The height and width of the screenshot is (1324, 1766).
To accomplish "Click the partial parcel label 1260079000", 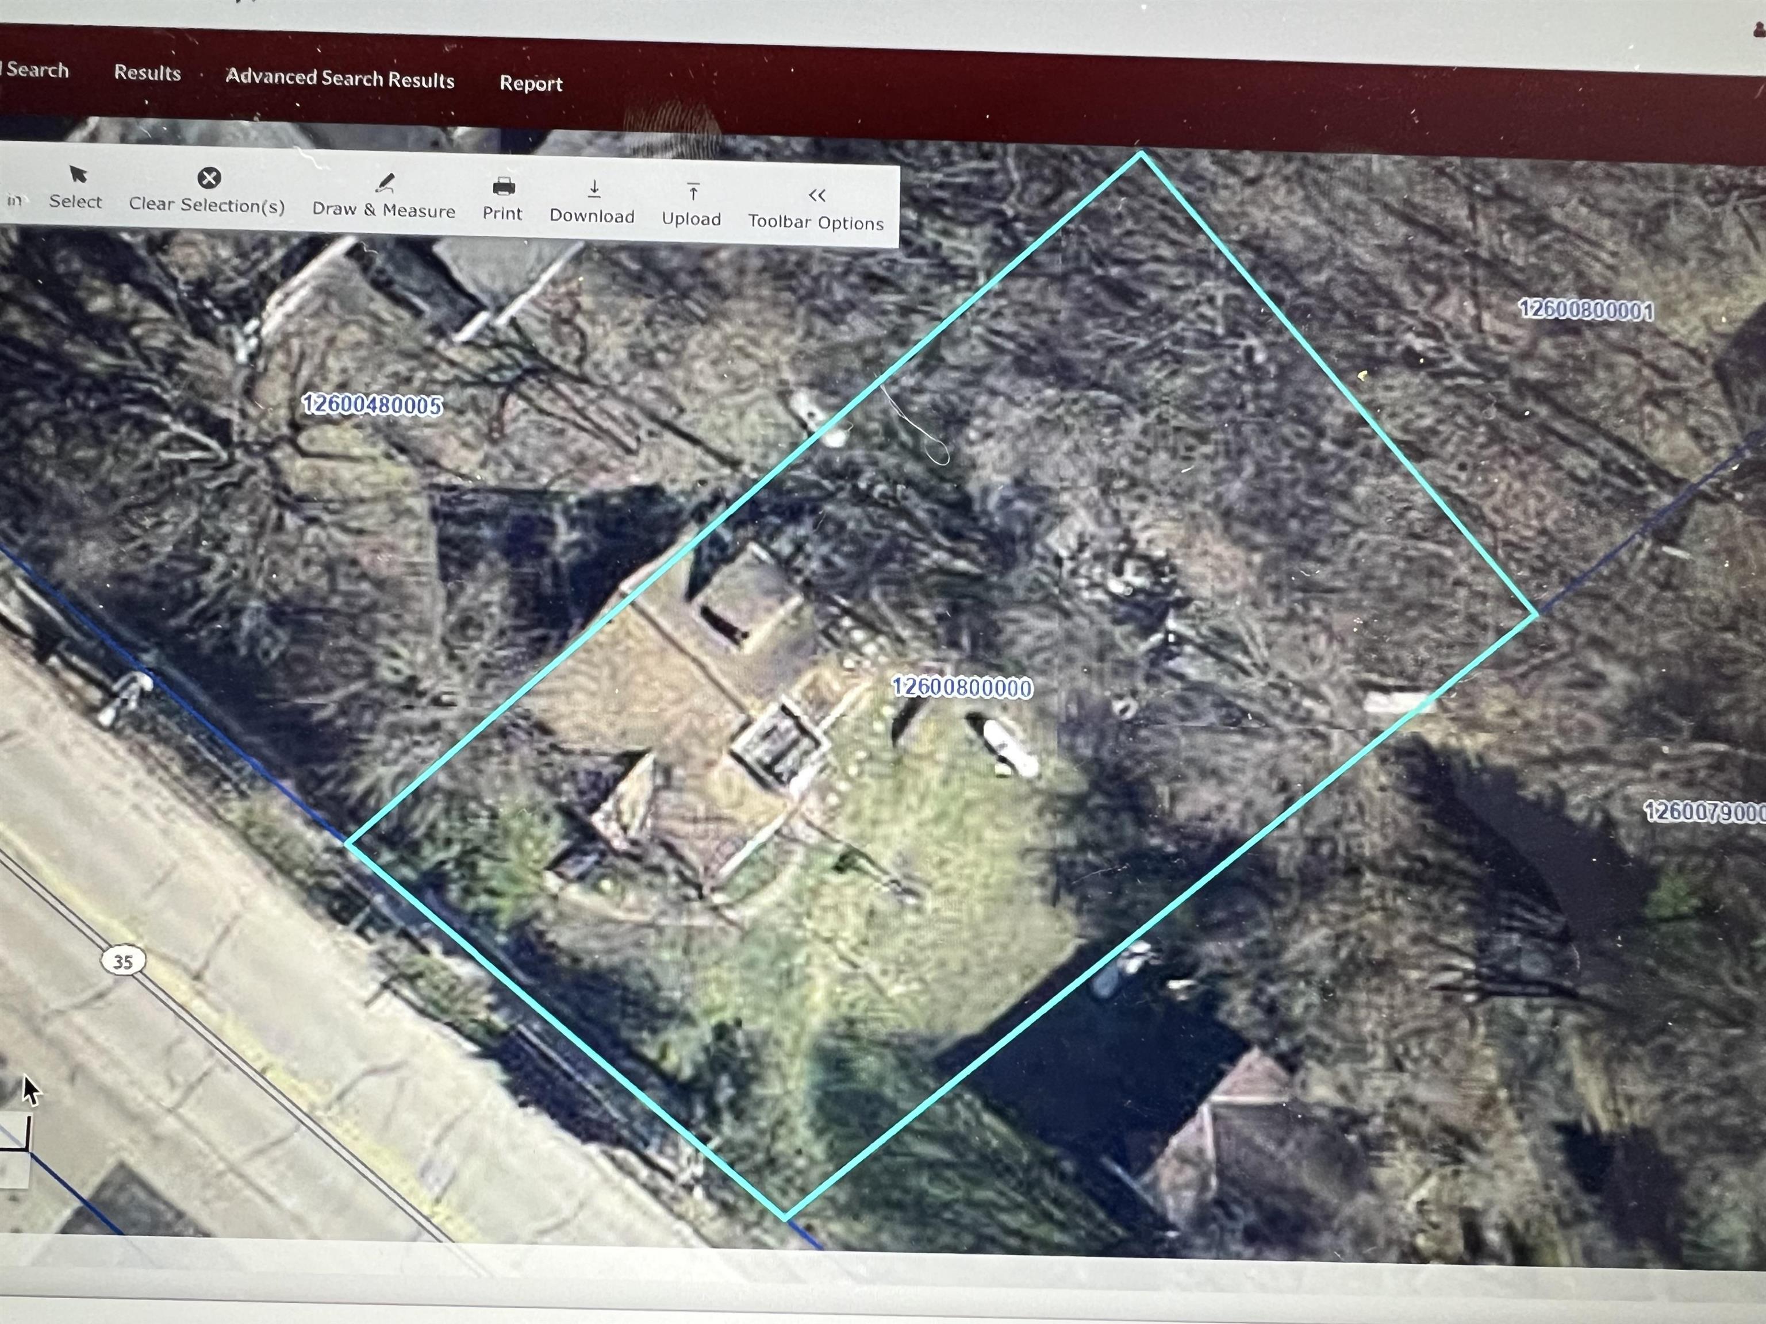I will [x=1704, y=811].
